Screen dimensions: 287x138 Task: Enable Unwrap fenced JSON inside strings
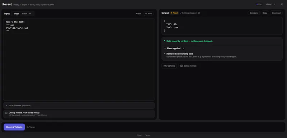pyautogui.click(x=6, y=113)
